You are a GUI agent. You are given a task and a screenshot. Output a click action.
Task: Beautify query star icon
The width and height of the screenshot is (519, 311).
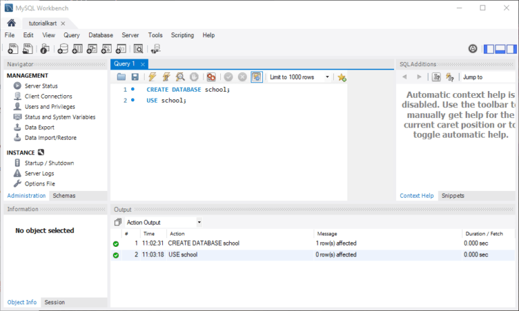(x=341, y=78)
